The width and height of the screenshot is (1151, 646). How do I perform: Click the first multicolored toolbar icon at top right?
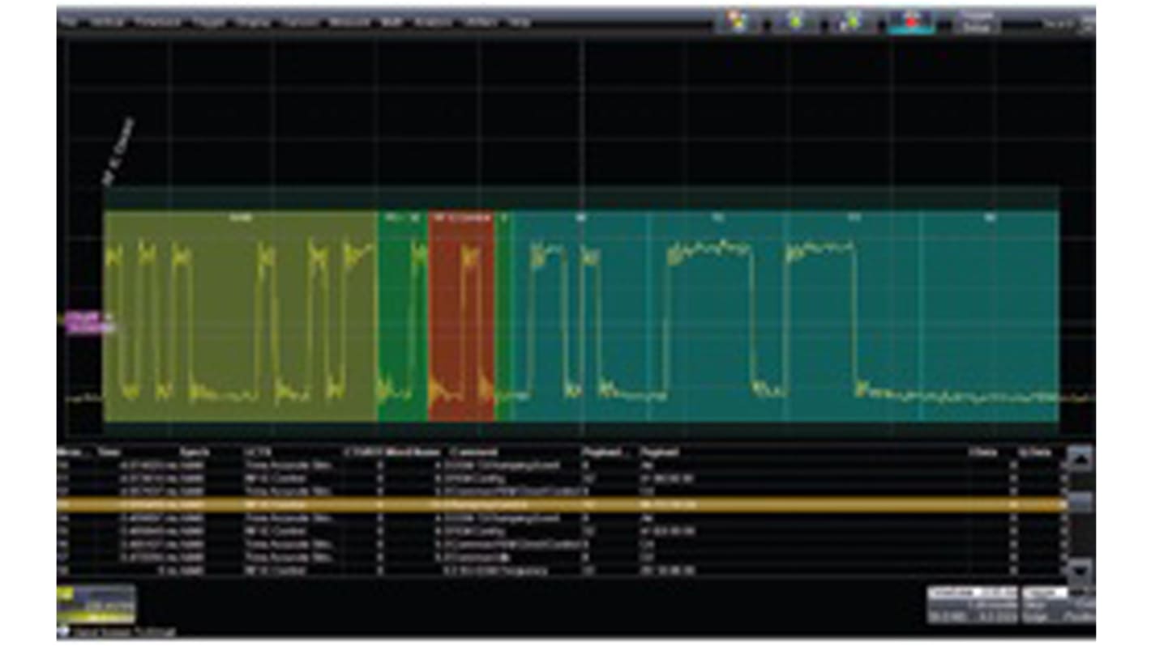pos(738,22)
